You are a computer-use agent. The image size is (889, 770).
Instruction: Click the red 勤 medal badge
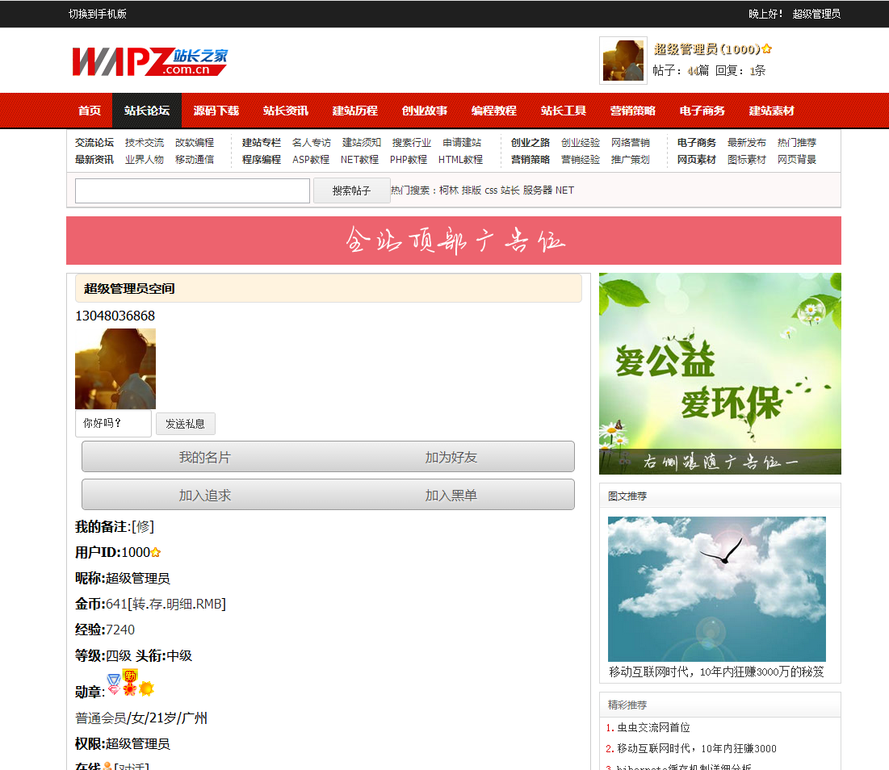point(129,683)
